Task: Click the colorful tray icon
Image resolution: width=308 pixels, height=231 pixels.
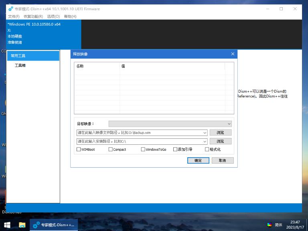Action: [269, 225]
